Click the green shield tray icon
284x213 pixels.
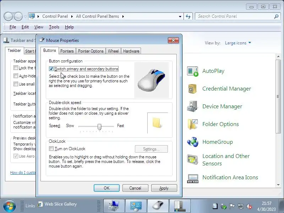[x=224, y=206]
